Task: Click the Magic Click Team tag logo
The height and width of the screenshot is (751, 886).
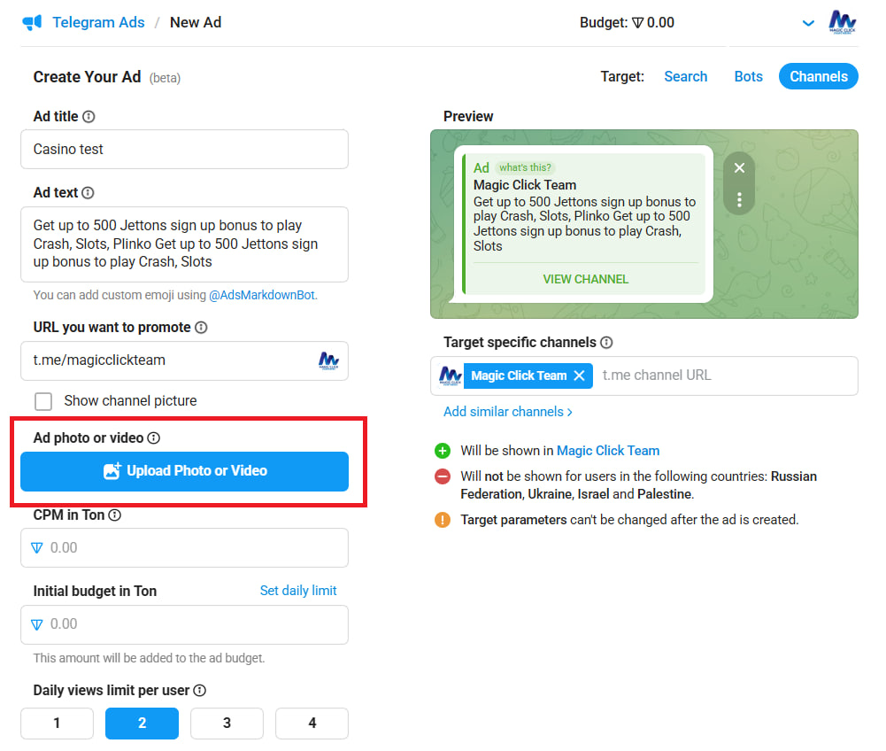Action: pos(451,375)
